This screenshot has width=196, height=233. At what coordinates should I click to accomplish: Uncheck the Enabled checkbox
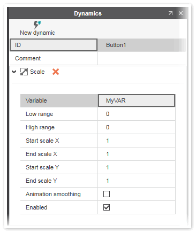pyautogui.click(x=107, y=207)
